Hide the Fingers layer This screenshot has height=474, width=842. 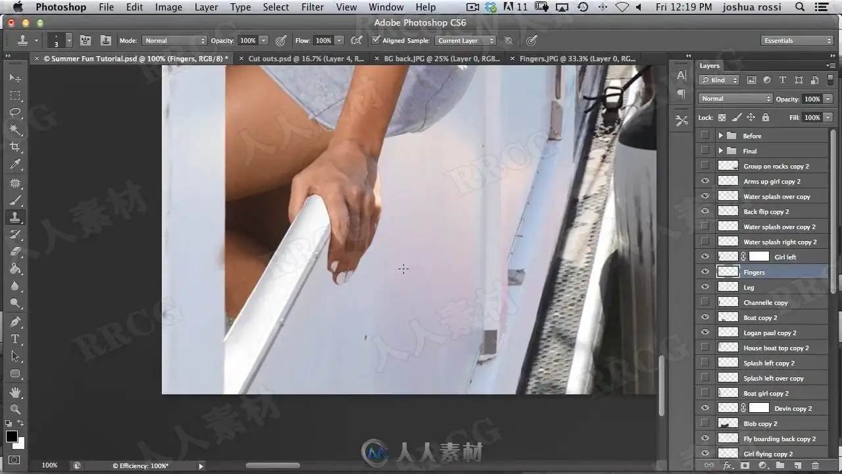click(705, 272)
